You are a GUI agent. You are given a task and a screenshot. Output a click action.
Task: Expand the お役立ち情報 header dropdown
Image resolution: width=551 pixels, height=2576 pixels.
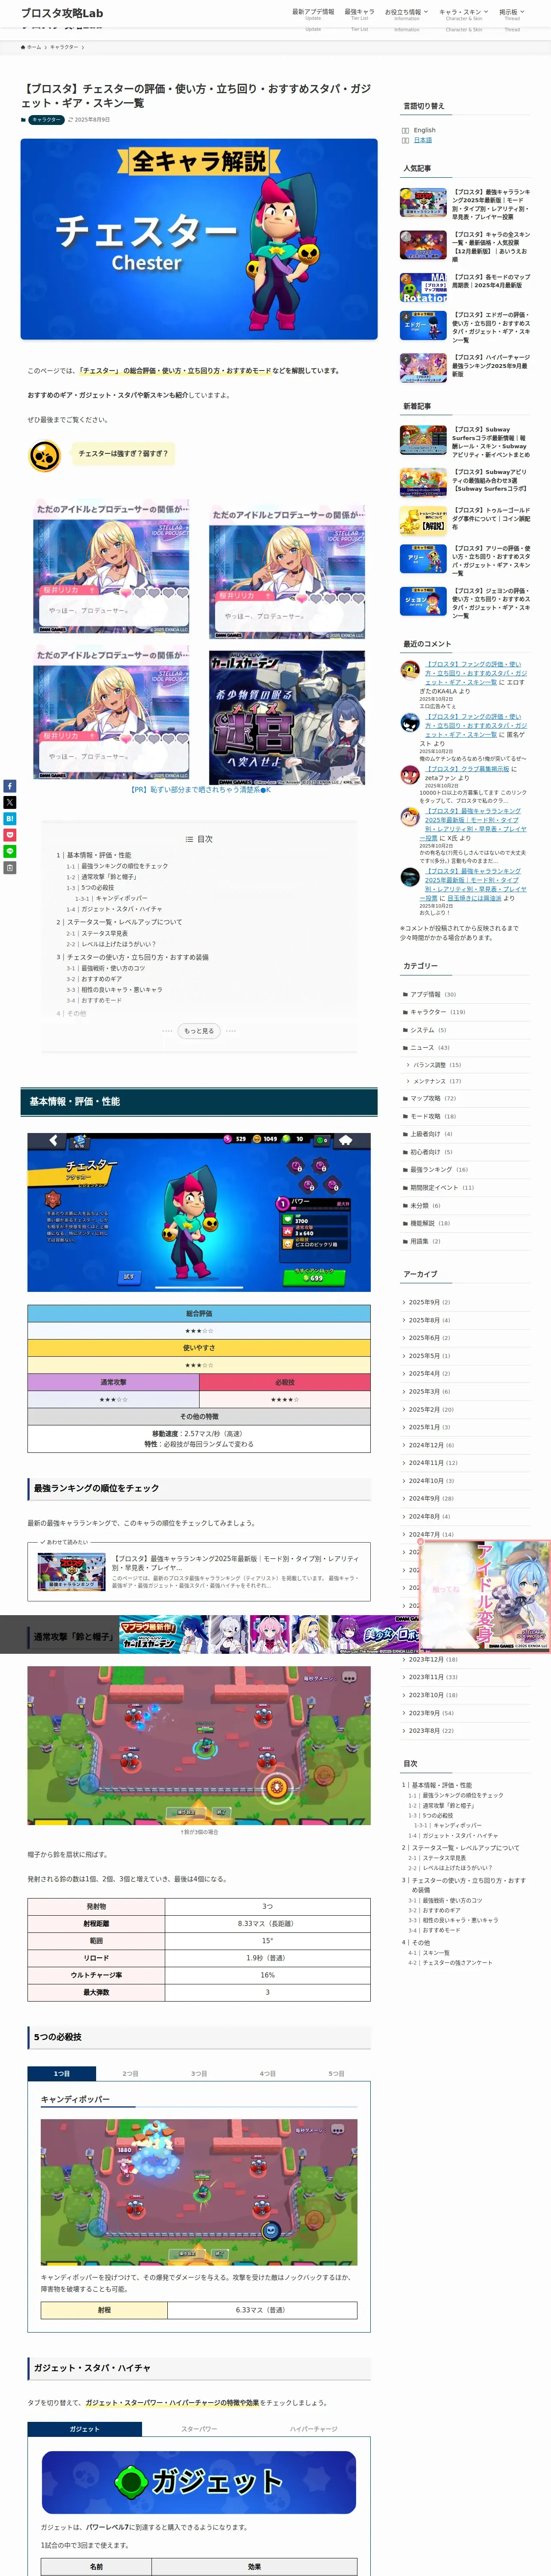(406, 14)
